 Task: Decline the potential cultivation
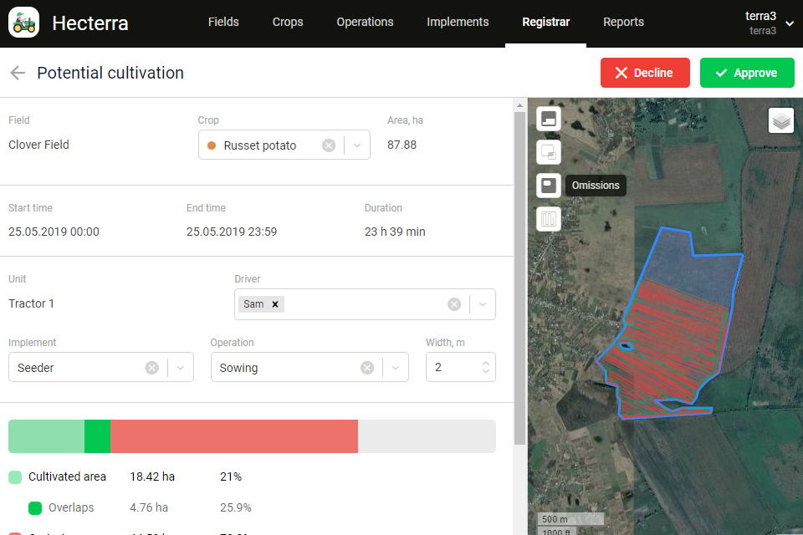click(x=644, y=73)
